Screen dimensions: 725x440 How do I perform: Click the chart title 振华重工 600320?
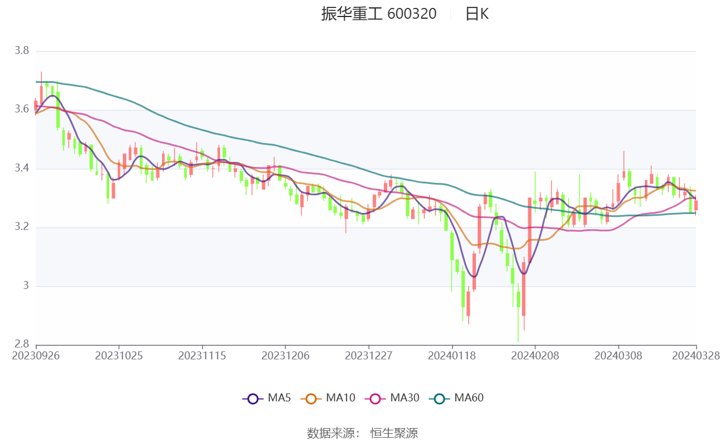[379, 14]
